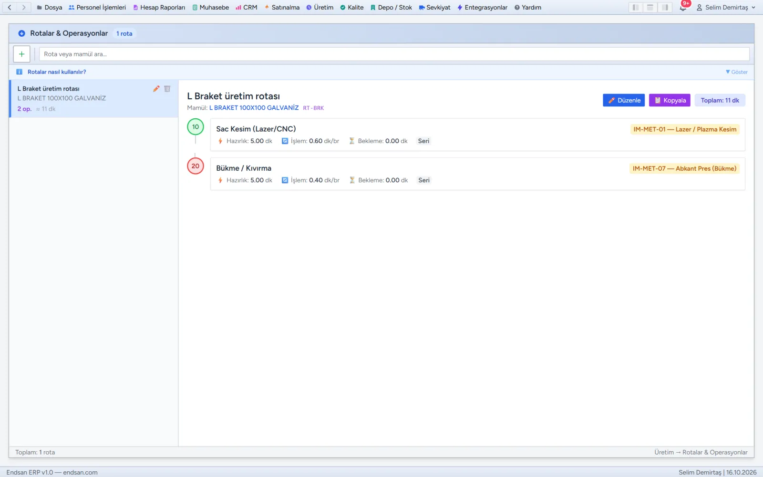This screenshot has width=763, height=477.
Task: Open the Rotalar nasıl kullanılır? link
Action: 57,72
